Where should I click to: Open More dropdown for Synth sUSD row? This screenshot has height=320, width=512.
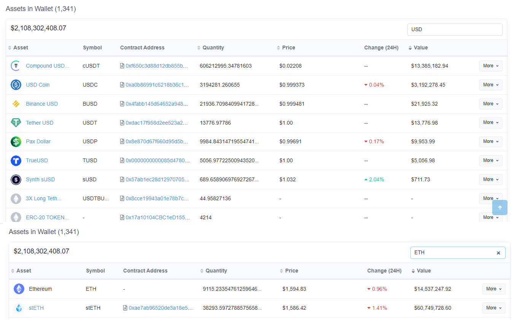491,179
